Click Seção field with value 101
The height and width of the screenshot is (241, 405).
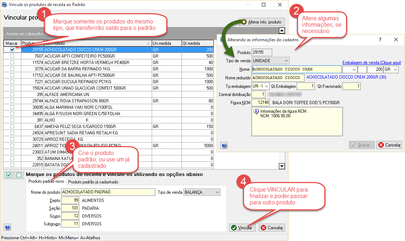[x=70, y=208]
